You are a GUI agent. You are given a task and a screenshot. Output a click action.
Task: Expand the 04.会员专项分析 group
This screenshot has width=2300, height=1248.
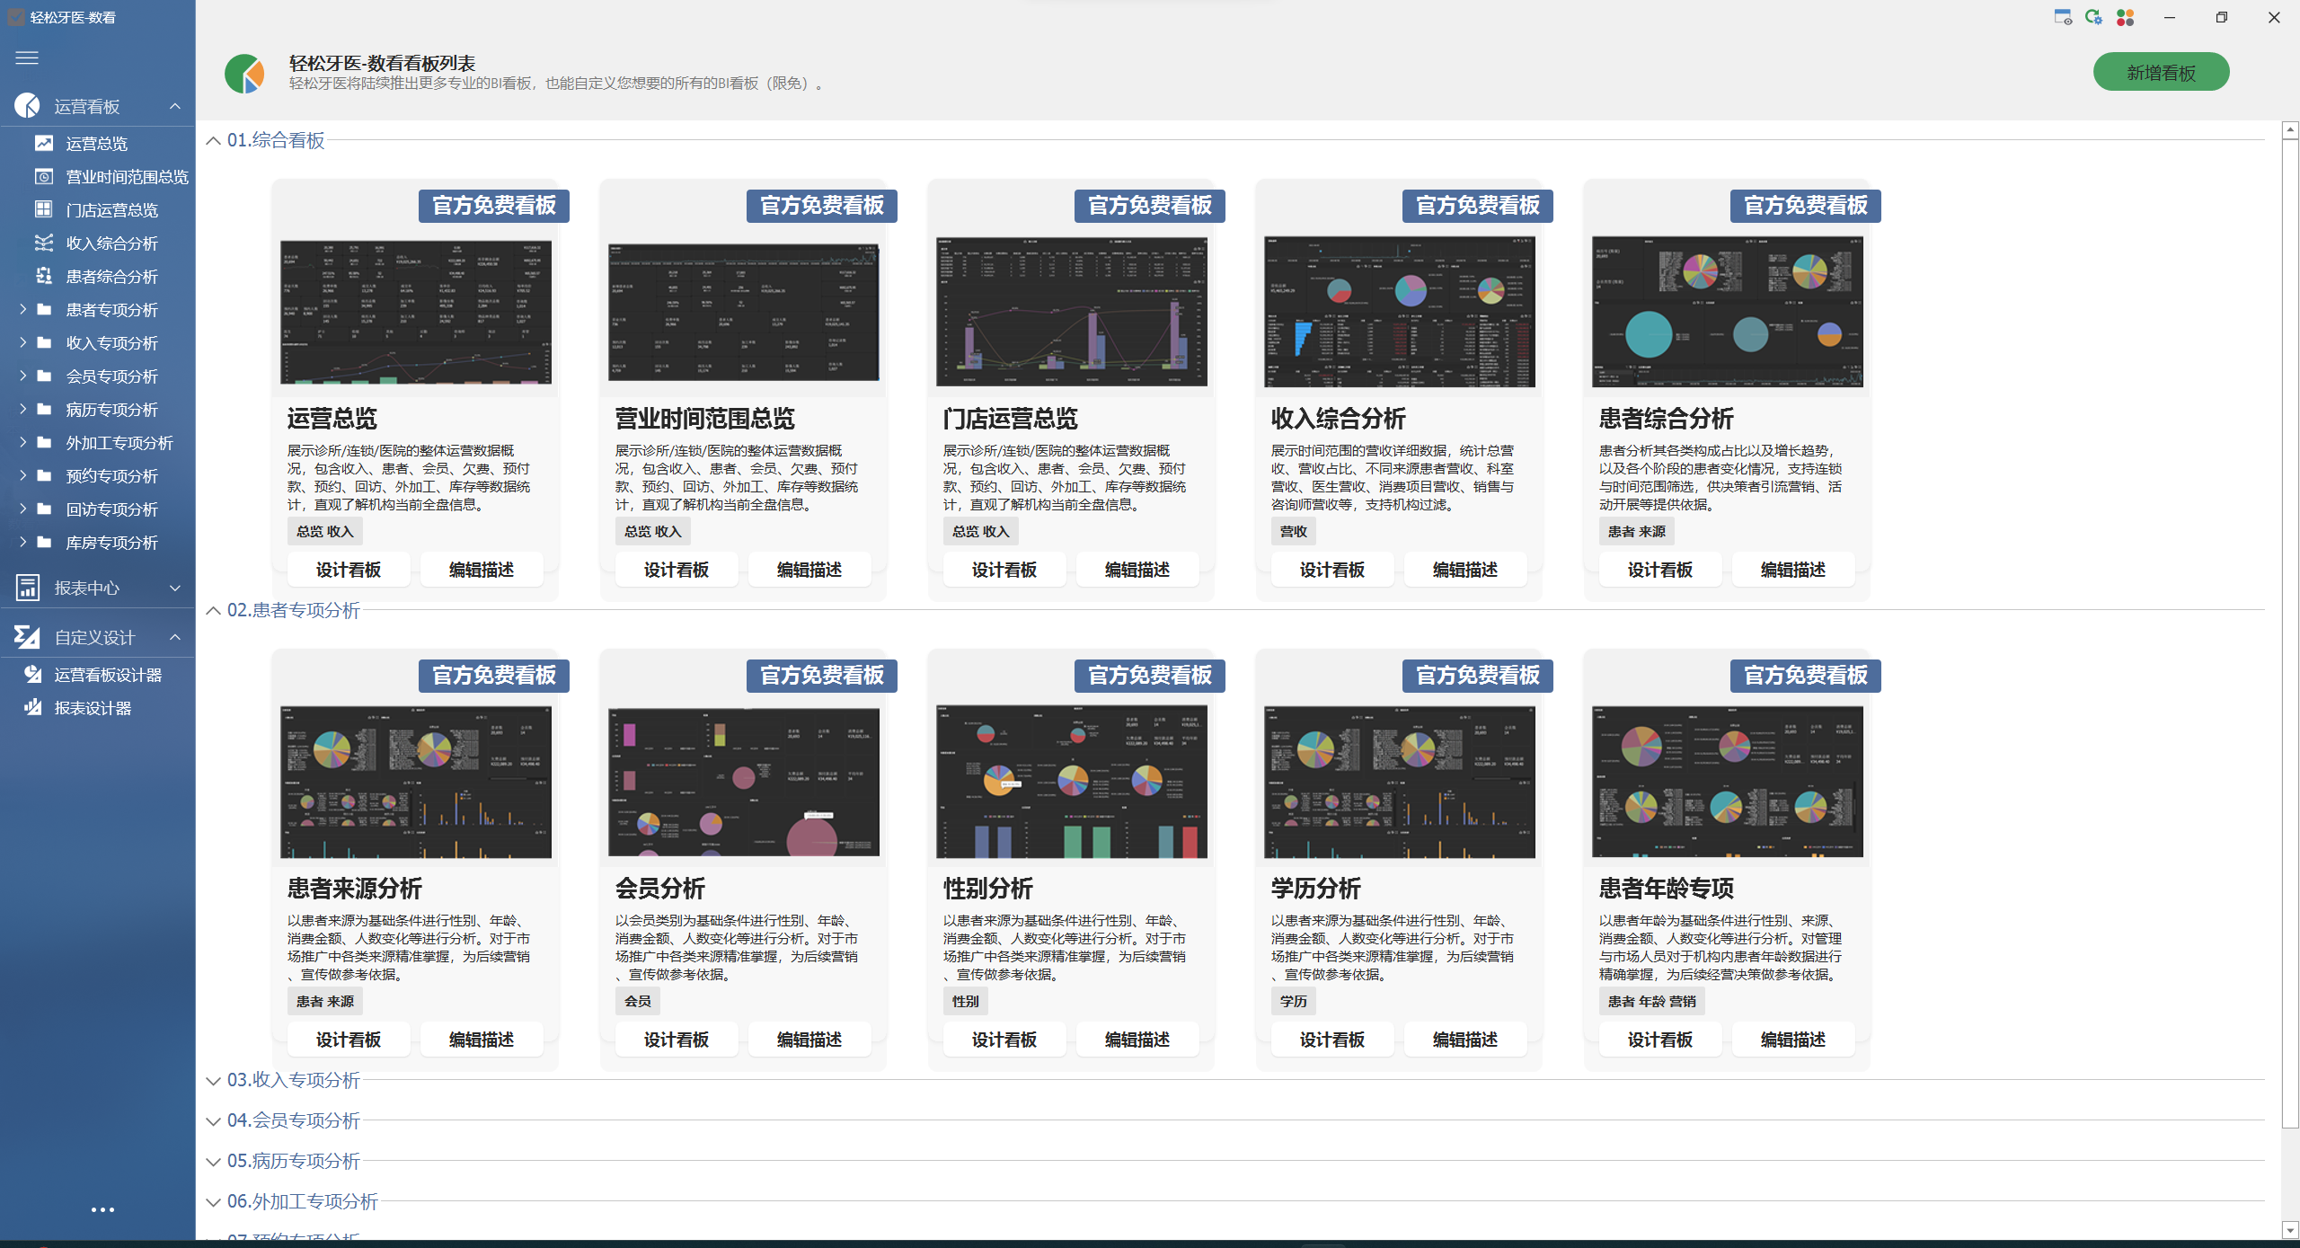tap(213, 1120)
